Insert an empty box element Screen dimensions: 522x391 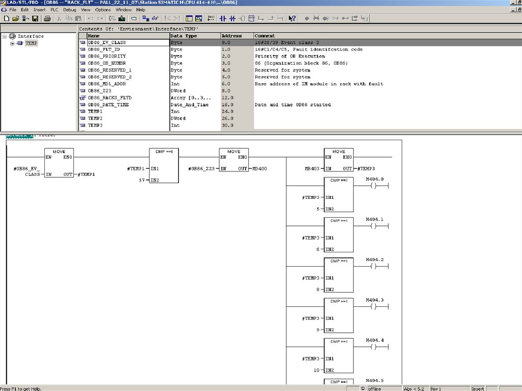click(252, 19)
